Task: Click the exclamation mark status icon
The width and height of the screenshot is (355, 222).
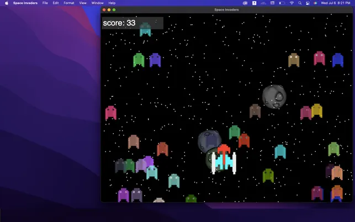Action: (255, 3)
